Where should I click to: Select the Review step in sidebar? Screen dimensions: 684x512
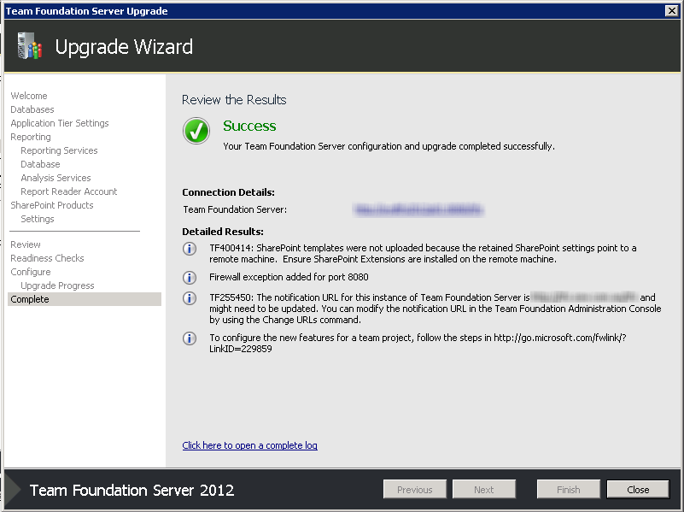[26, 244]
